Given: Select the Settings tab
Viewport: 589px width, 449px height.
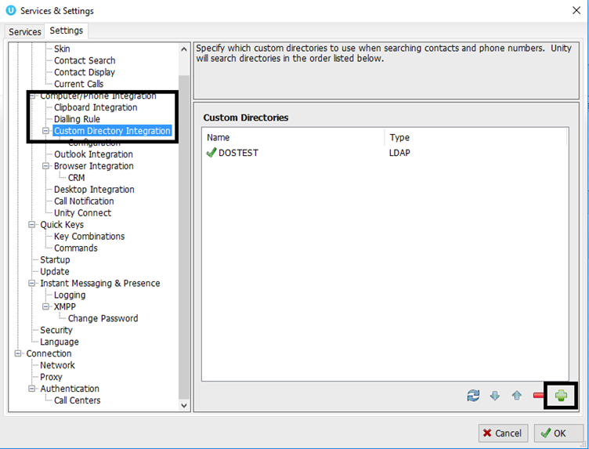Looking at the screenshot, I should [66, 31].
